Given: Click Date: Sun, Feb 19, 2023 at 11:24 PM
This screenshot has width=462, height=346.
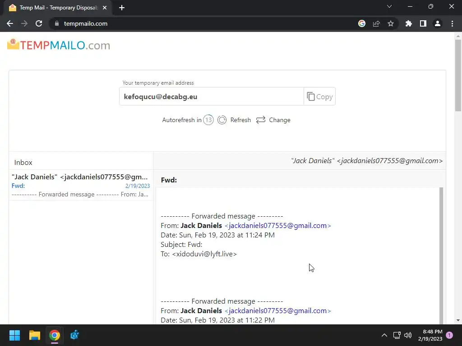Looking at the screenshot, I should coord(218,235).
